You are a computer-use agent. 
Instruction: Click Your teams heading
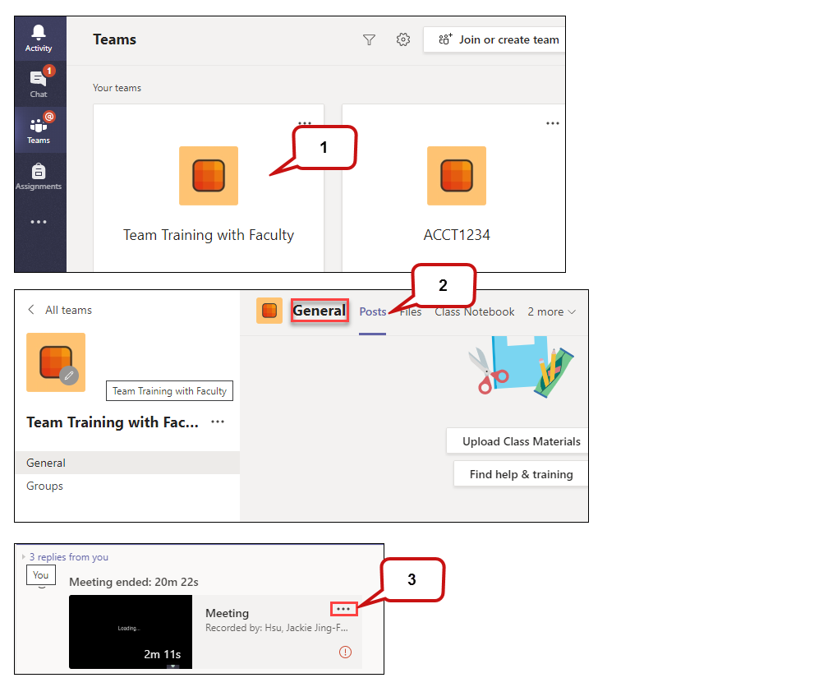click(x=117, y=88)
